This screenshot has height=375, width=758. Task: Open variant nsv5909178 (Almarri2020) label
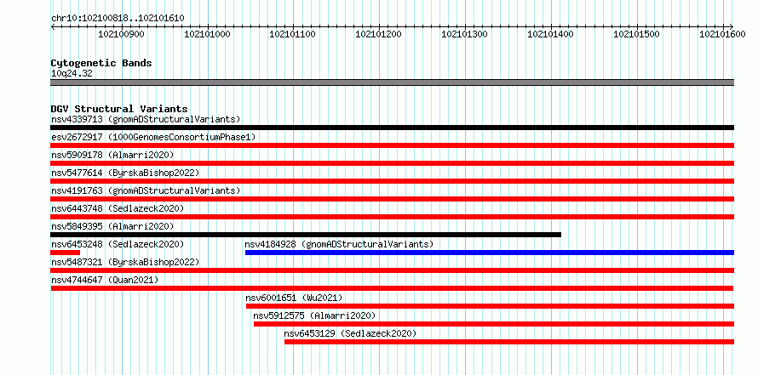112,155
